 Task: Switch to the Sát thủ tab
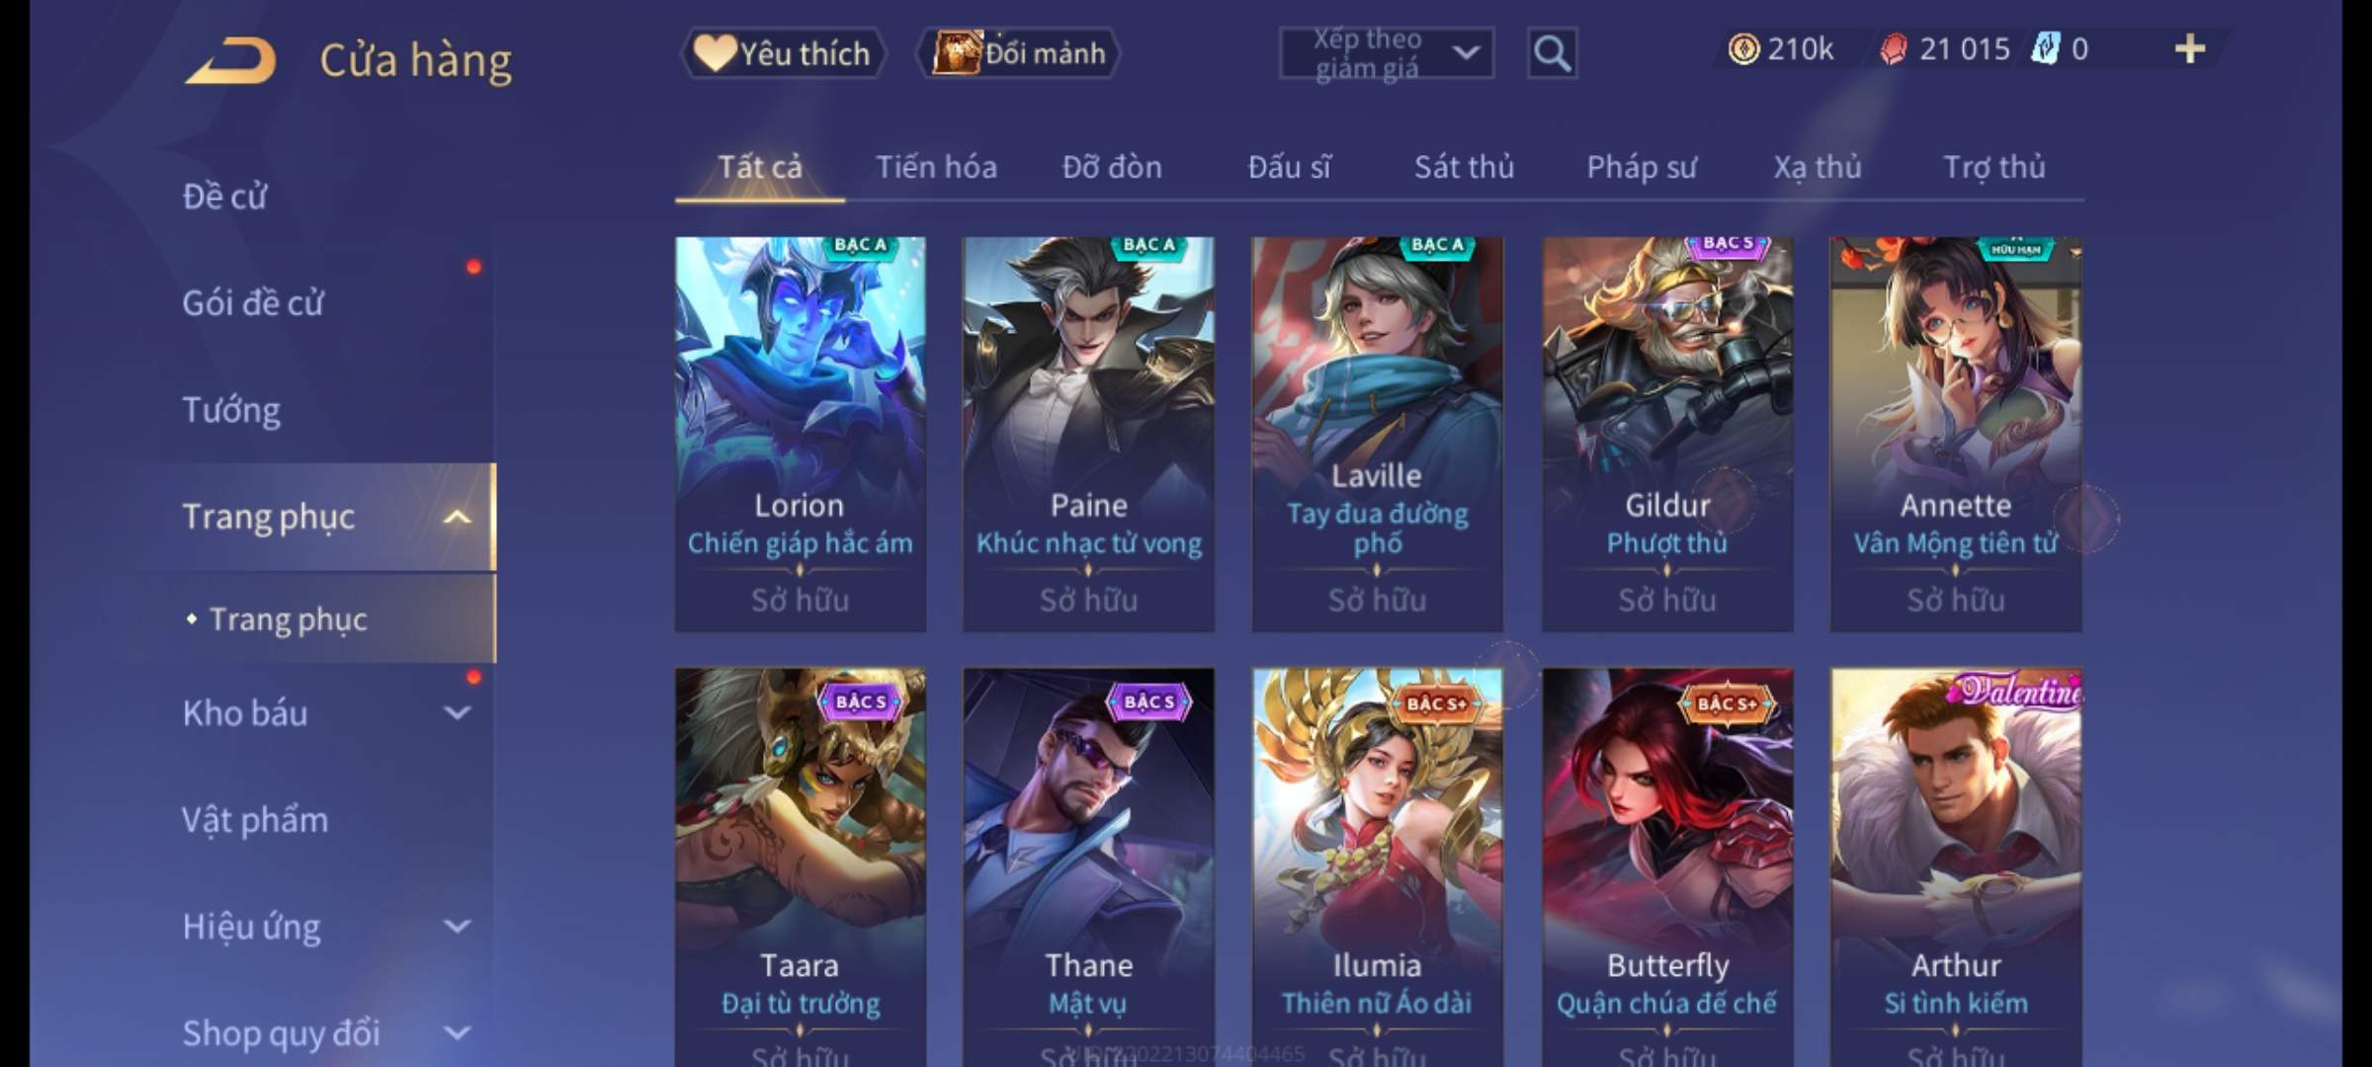[x=1464, y=167]
